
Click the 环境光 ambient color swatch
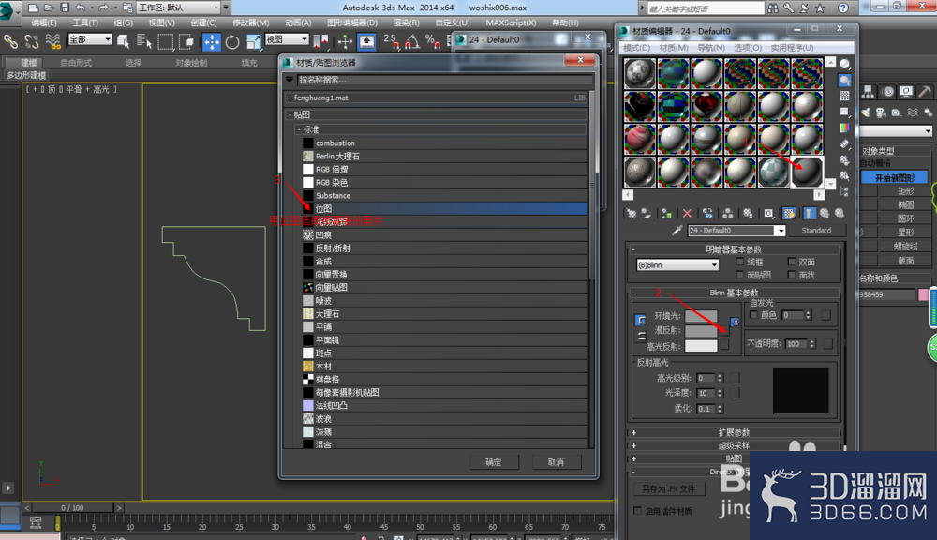point(701,316)
